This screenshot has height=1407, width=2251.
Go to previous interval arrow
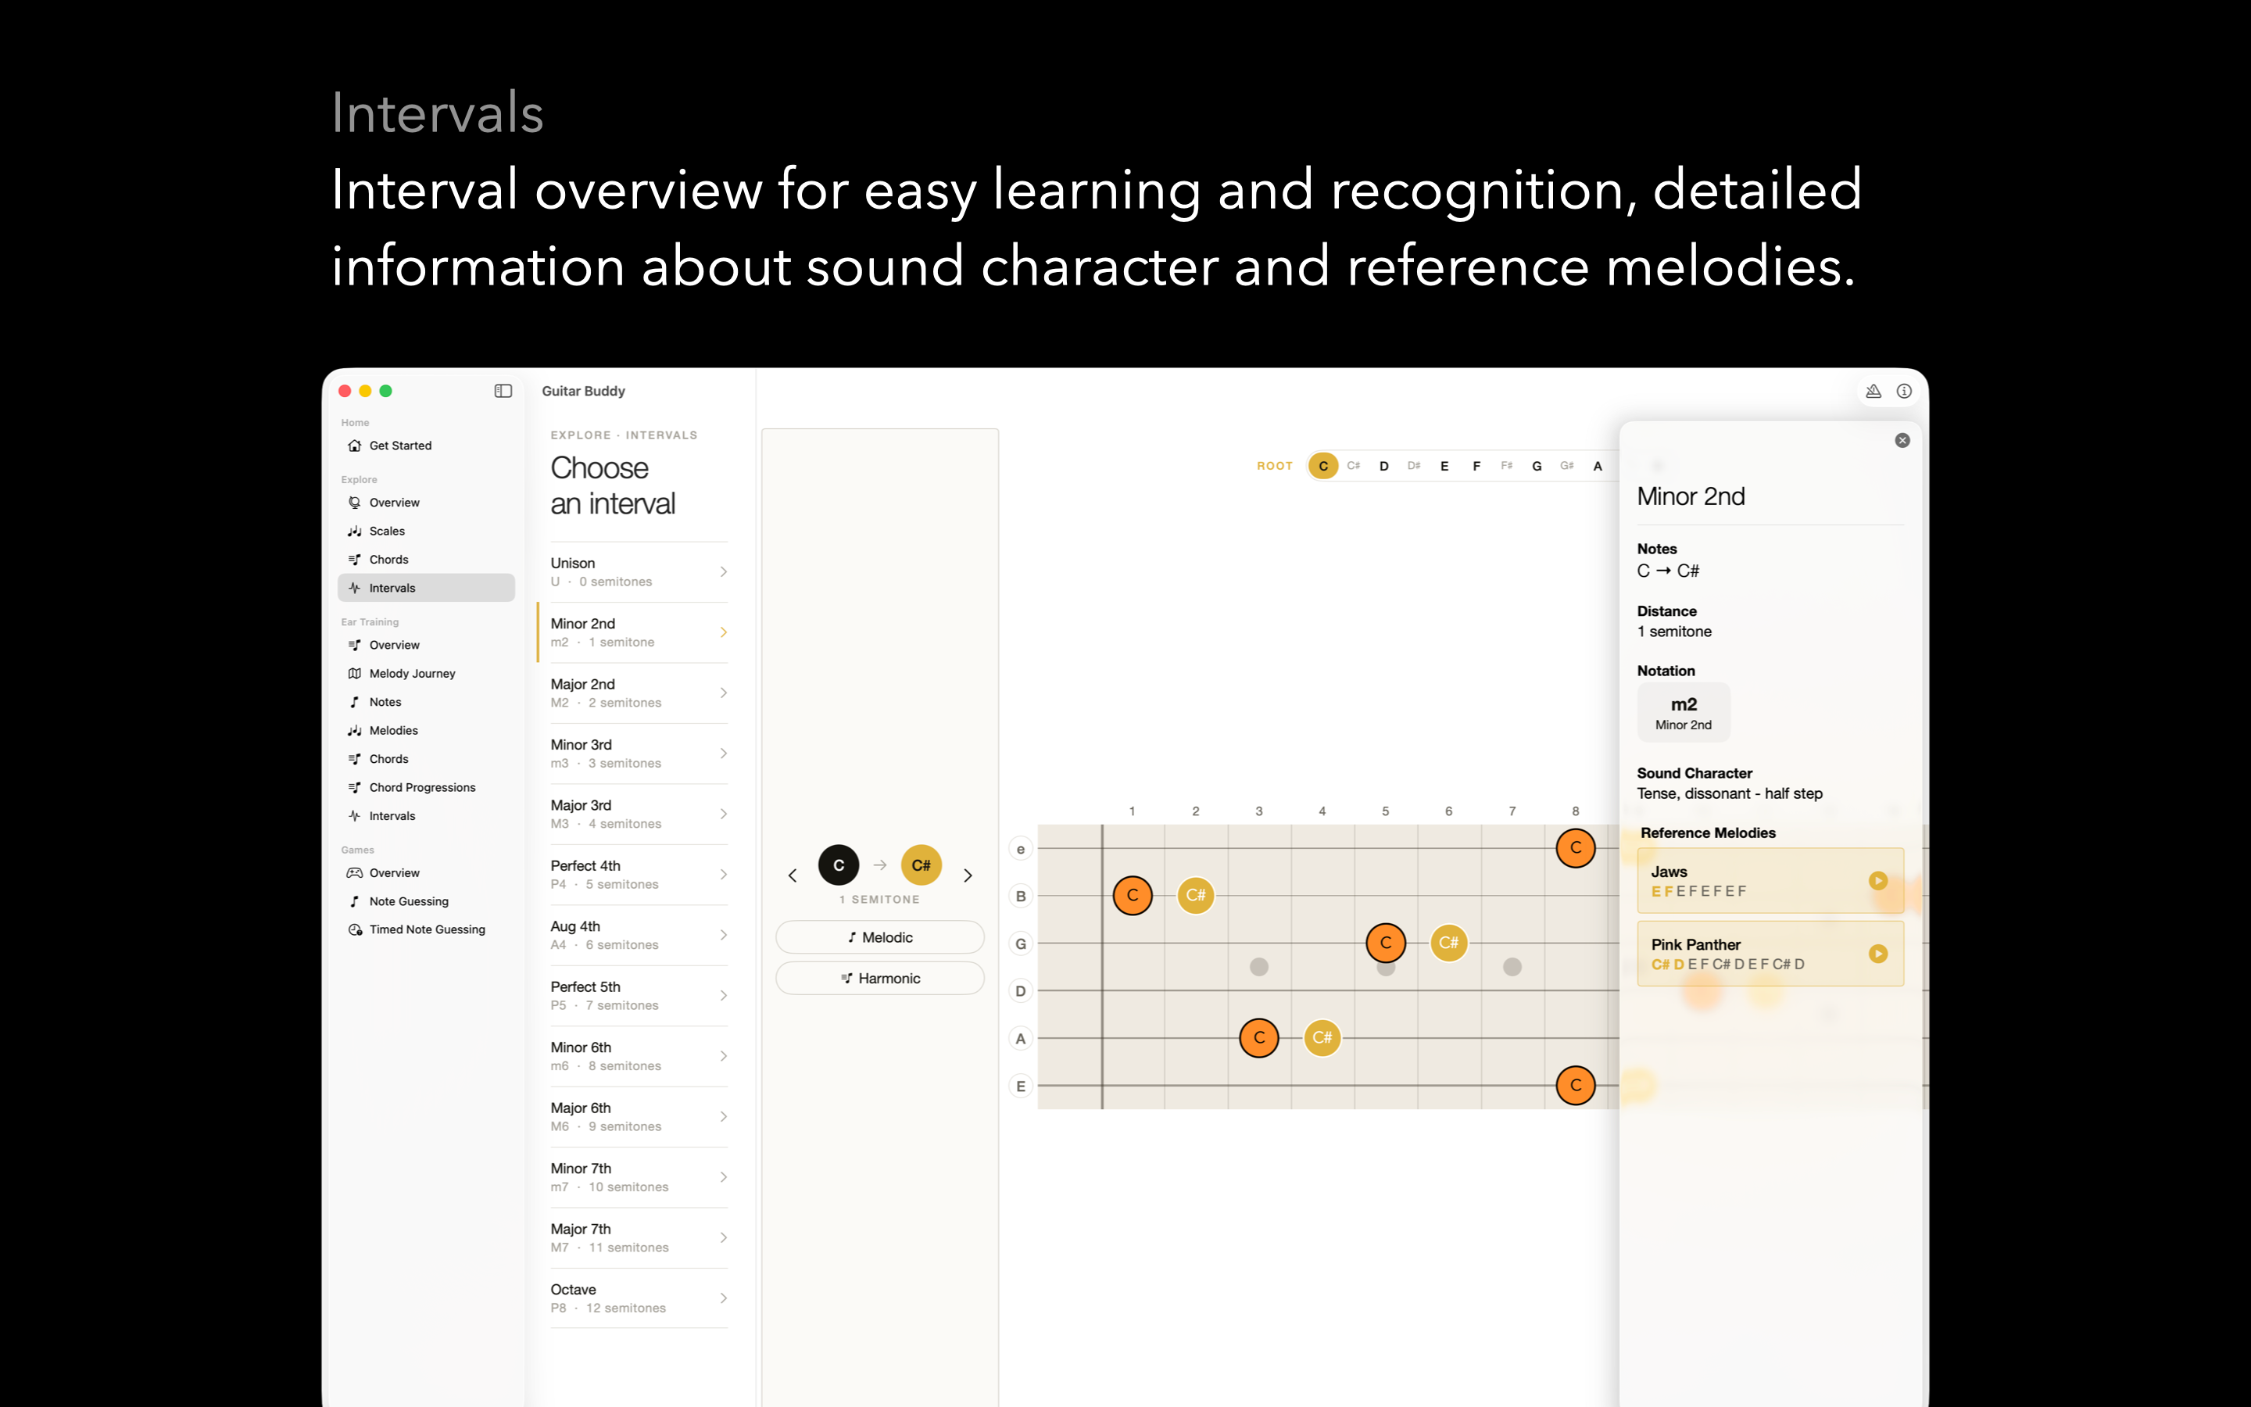793,875
